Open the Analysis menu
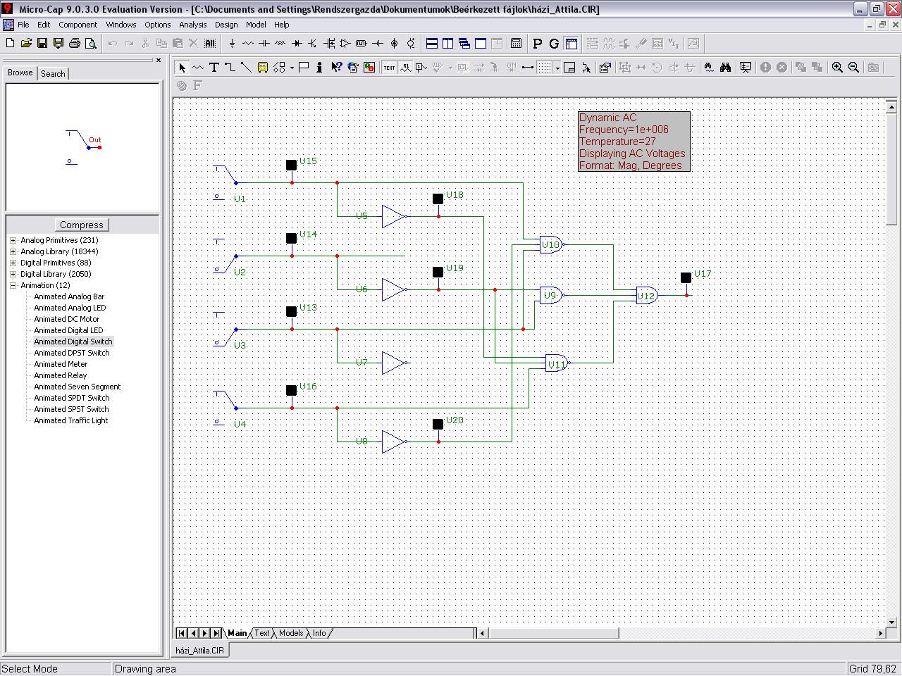 pos(192,25)
